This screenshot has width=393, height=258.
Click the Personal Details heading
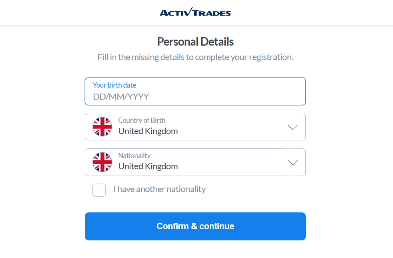(195, 42)
